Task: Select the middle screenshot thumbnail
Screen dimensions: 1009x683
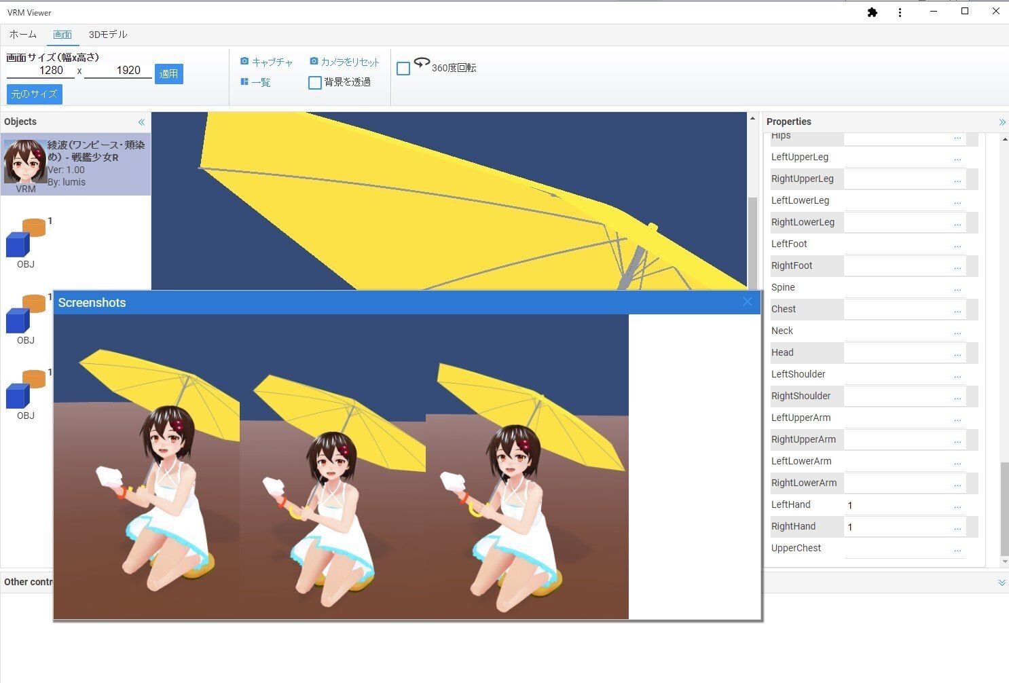Action: tap(333, 466)
